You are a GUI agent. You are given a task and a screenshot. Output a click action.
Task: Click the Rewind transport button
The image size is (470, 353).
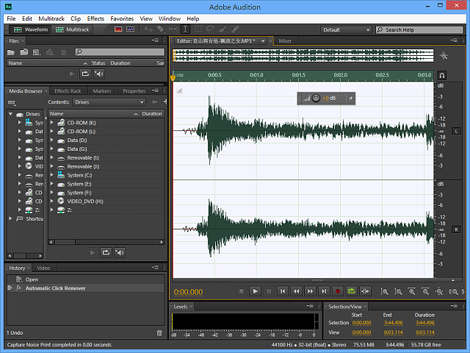(x=297, y=291)
